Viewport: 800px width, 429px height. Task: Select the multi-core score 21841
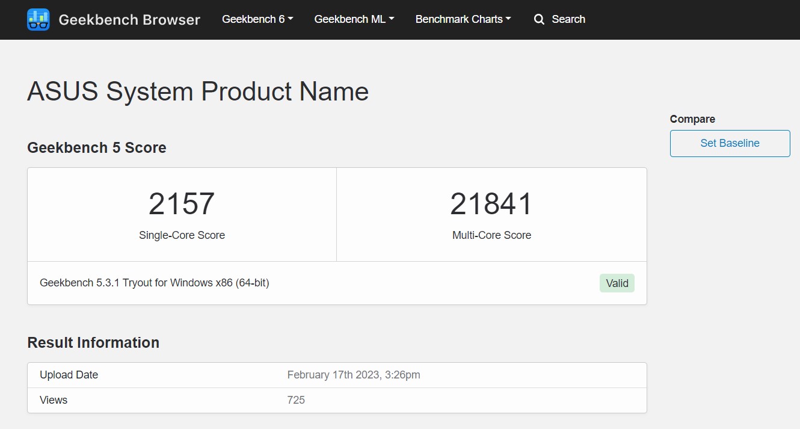tap(491, 204)
